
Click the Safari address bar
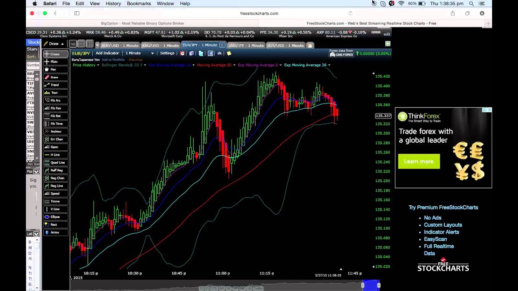(259, 13)
